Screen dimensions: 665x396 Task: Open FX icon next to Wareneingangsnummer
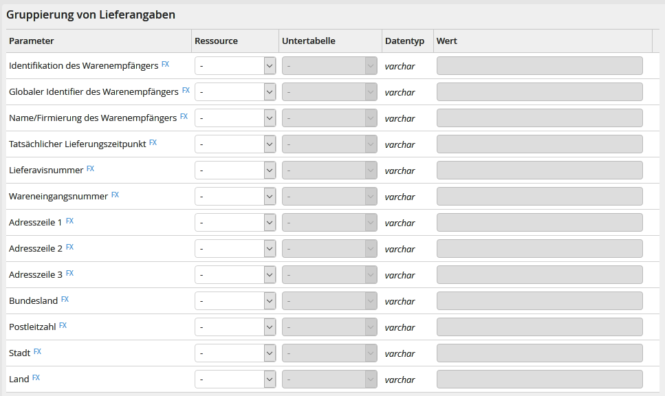click(115, 195)
